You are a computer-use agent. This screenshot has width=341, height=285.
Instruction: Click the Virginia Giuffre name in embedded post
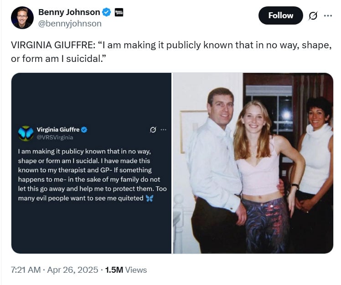[x=57, y=129]
